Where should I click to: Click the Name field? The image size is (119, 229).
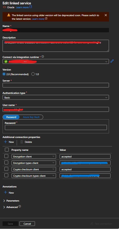point(56,30)
